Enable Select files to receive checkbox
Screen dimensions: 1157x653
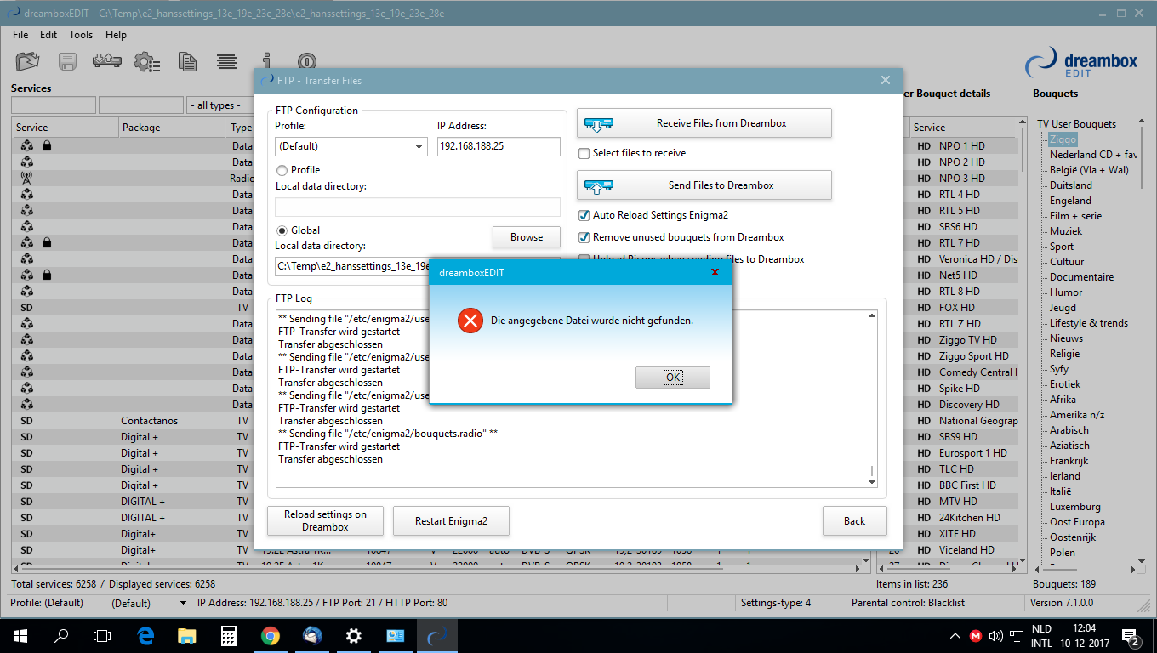(584, 153)
